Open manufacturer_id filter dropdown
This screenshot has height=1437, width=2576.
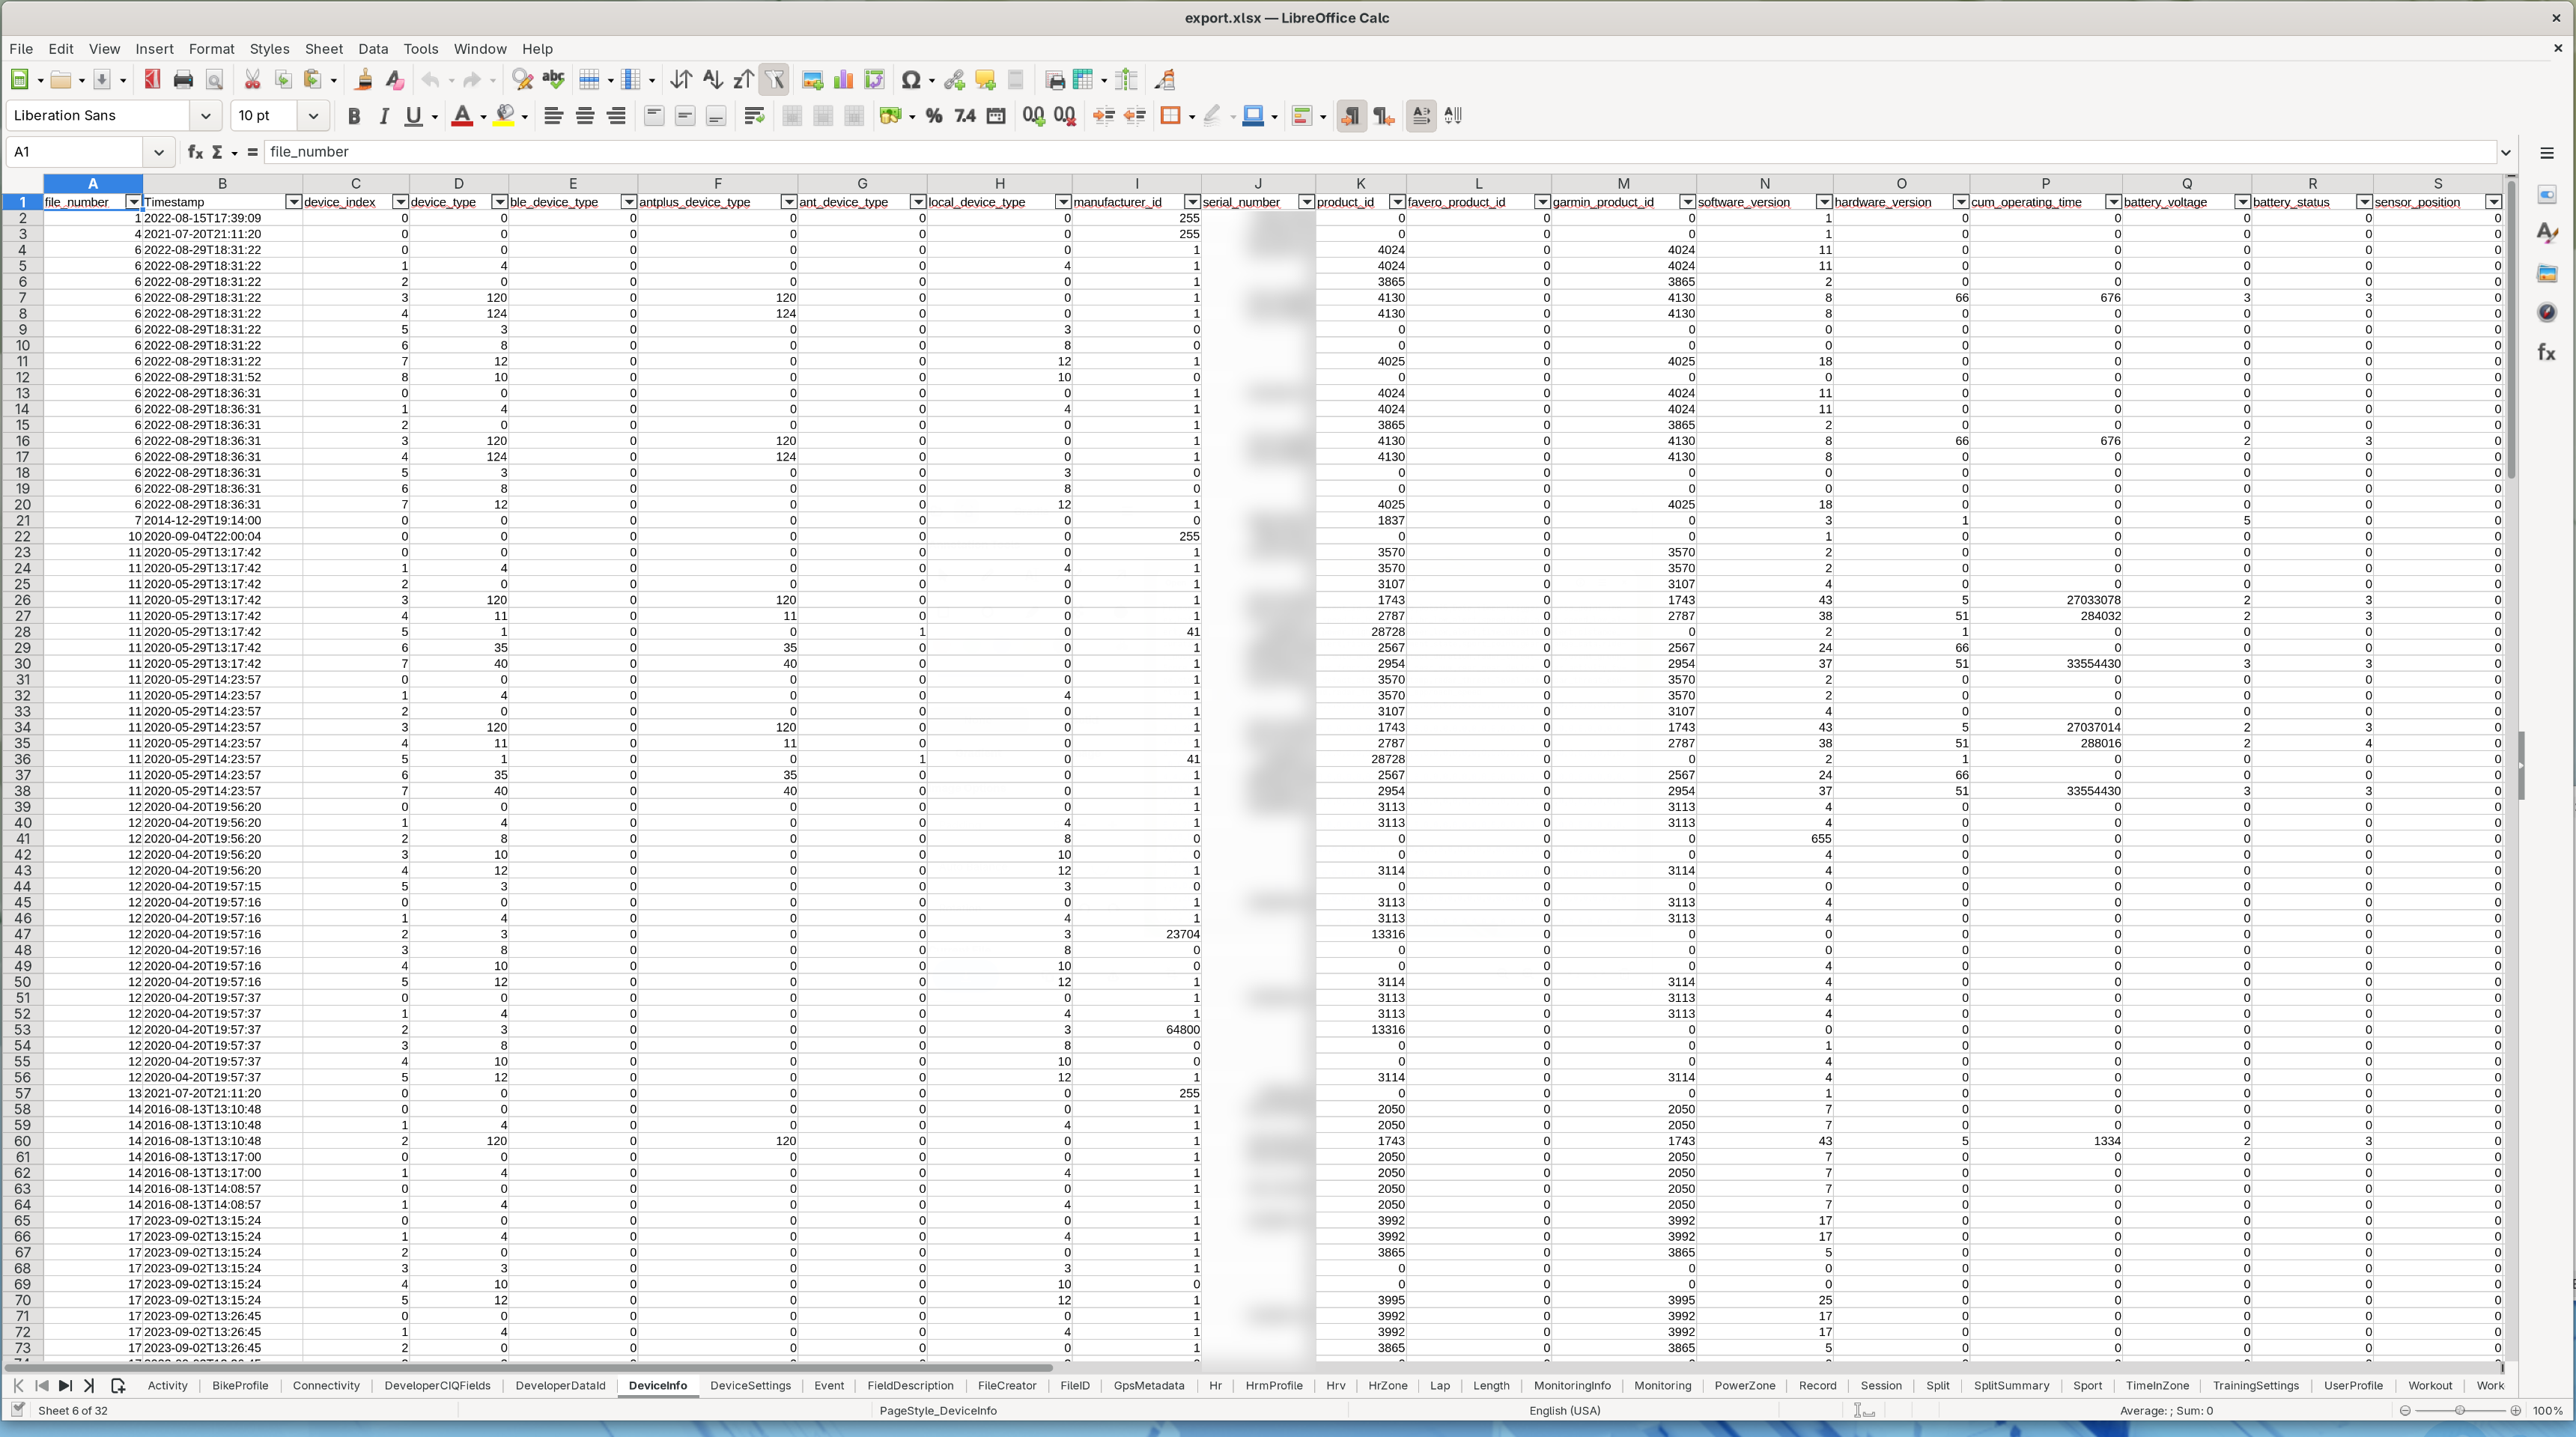(1191, 202)
